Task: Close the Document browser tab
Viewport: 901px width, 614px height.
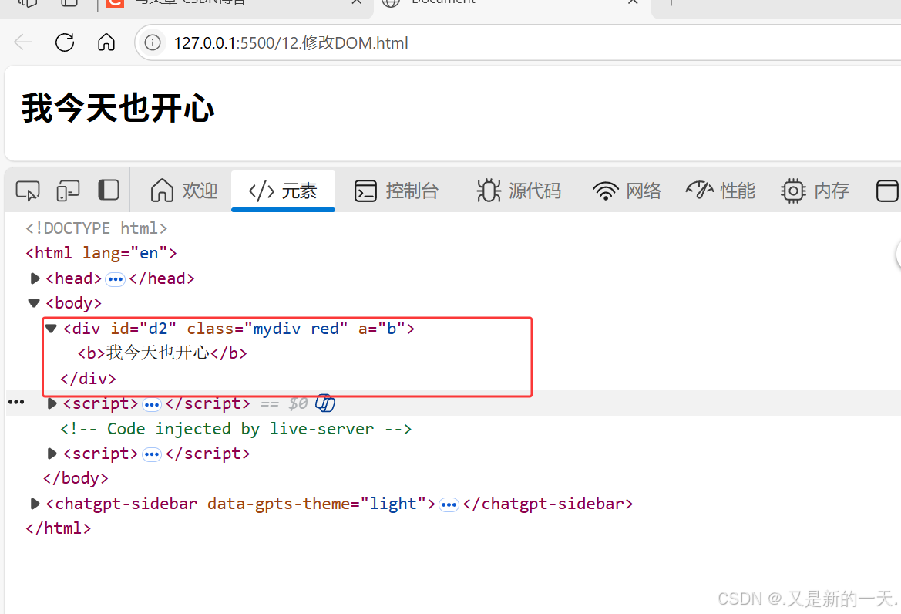Action: pyautogui.click(x=633, y=2)
